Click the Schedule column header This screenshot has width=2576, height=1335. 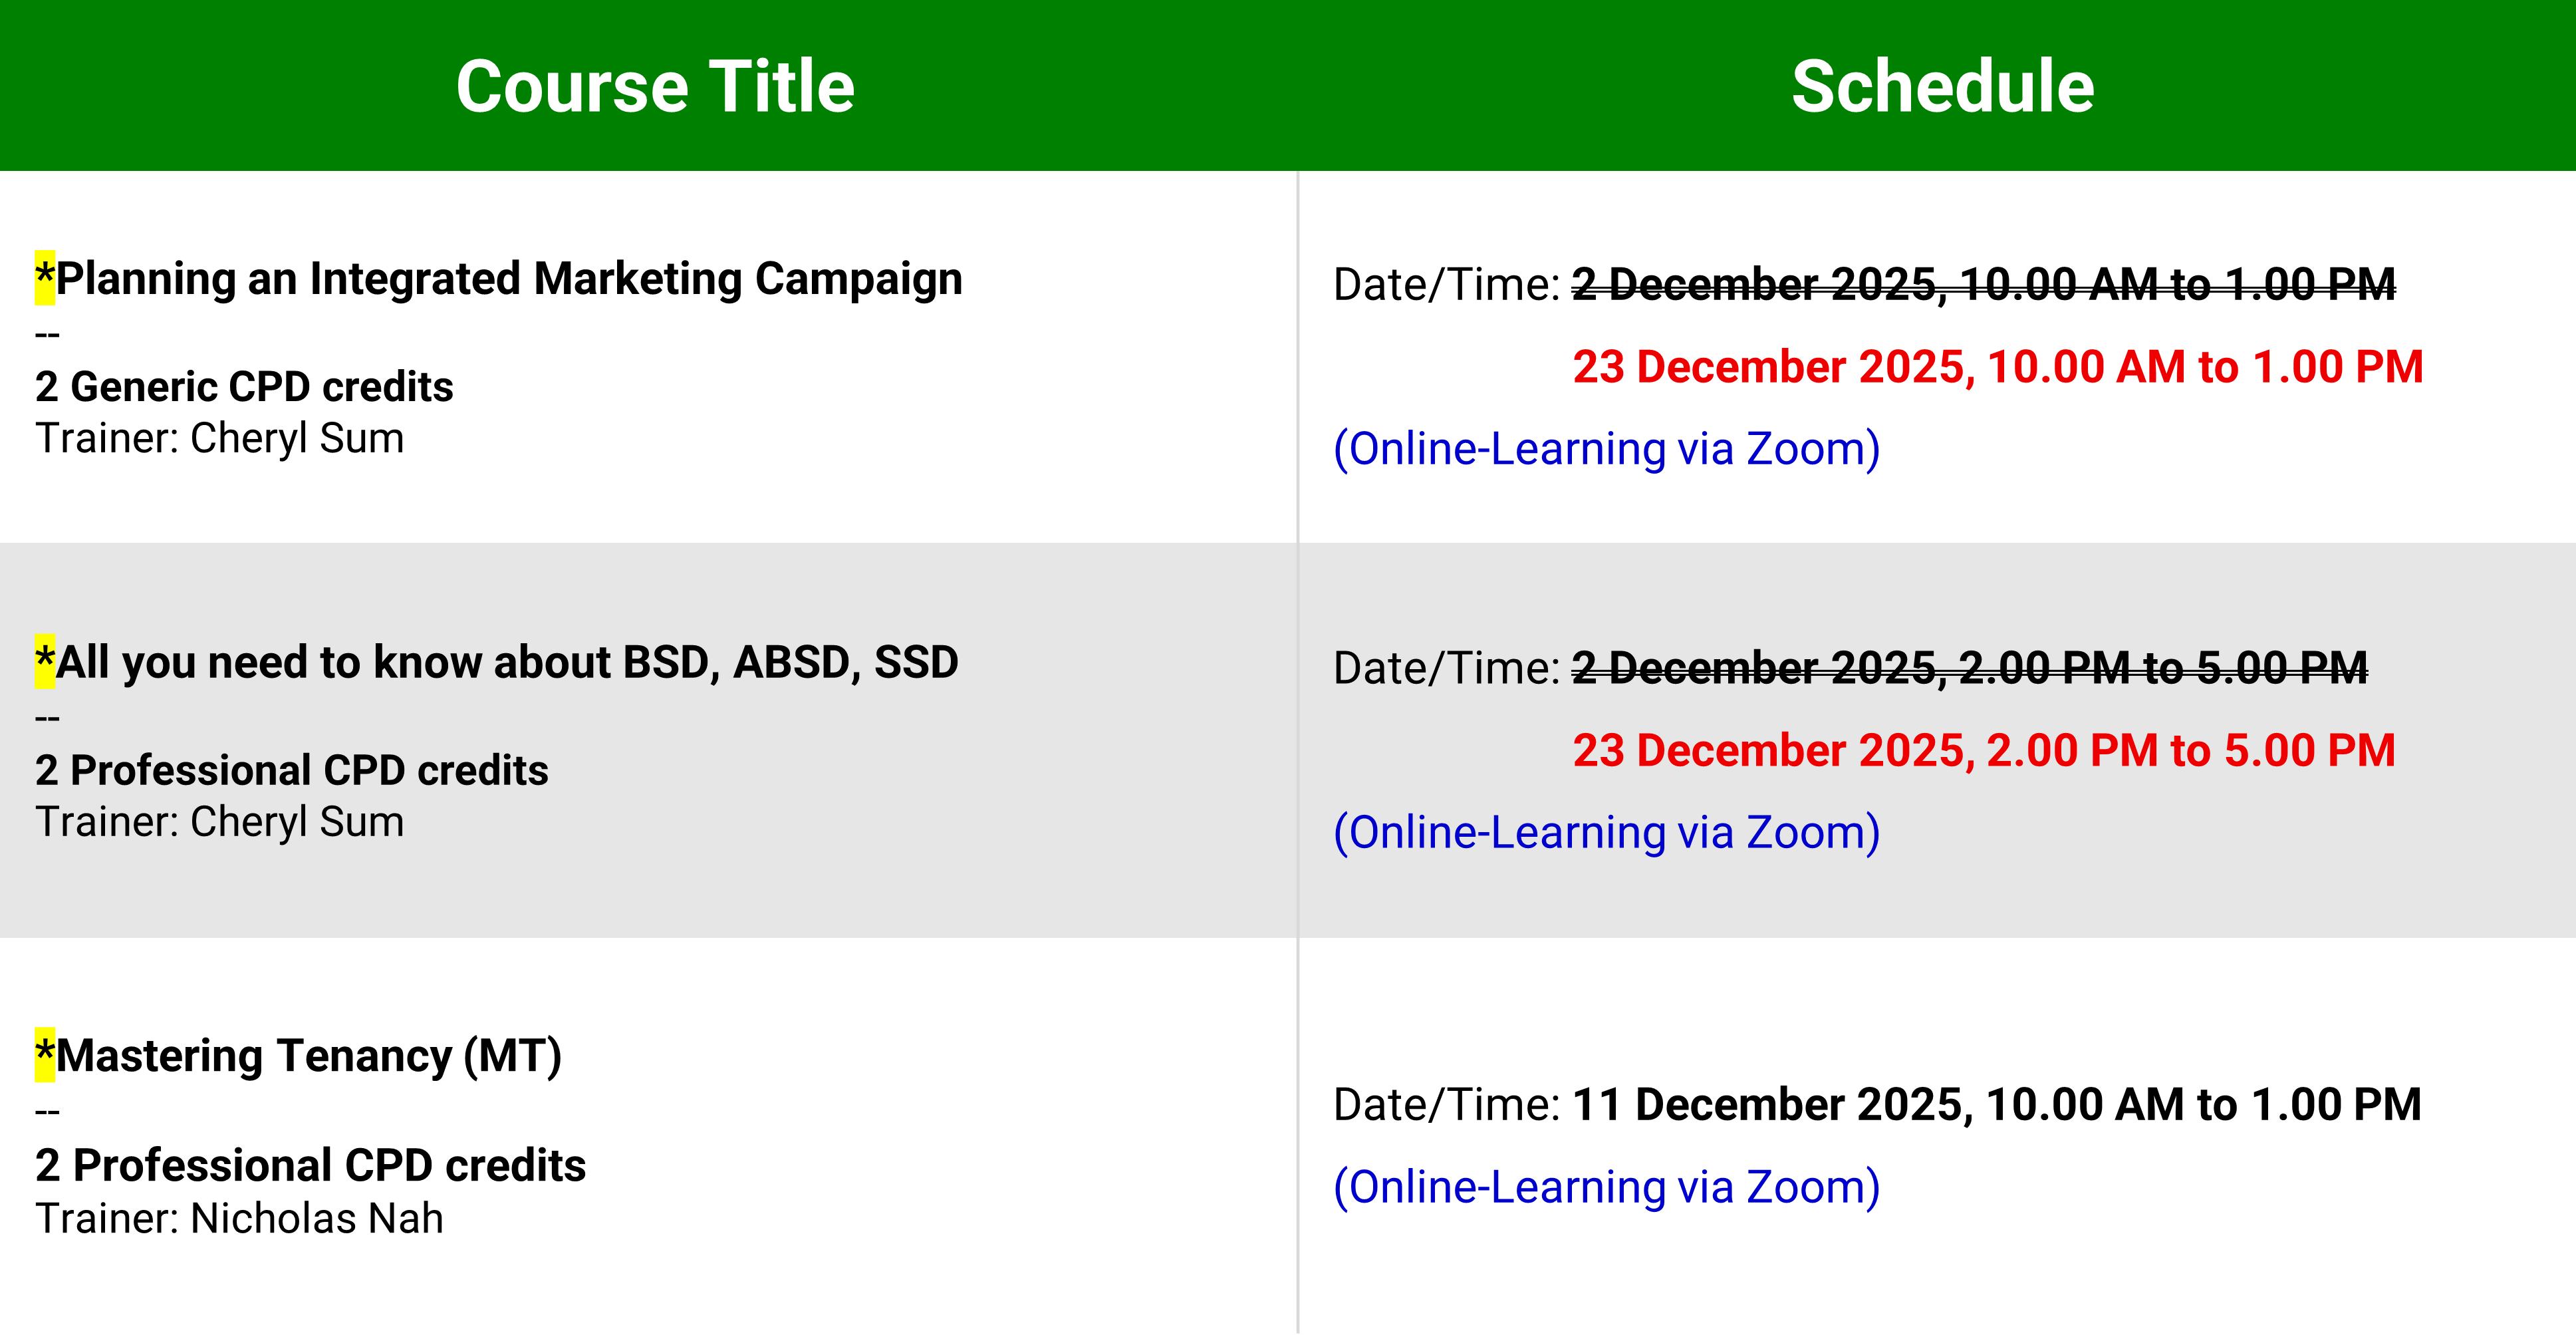(1942, 86)
